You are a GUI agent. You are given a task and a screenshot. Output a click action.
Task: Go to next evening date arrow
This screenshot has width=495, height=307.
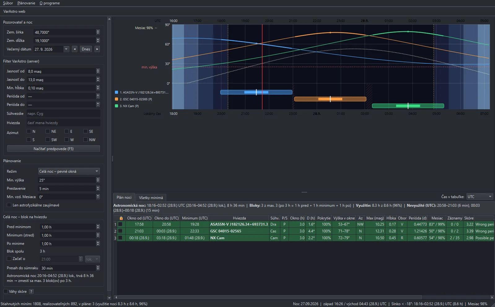click(x=97, y=49)
